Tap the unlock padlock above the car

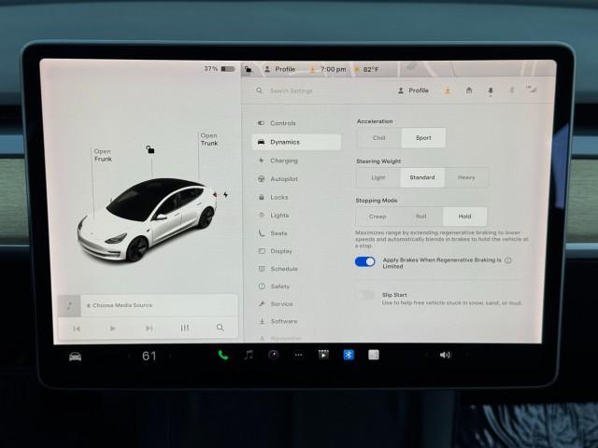149,148
